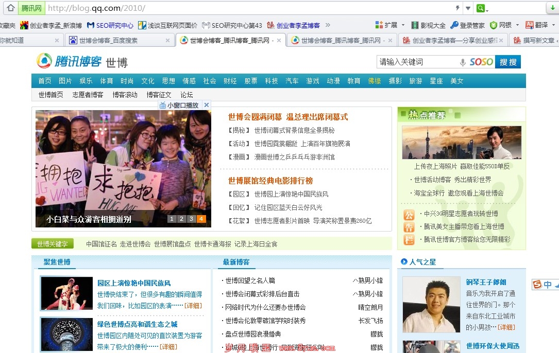Open headline 世博会圆满闭幕 温总理出席闭幕式
Screen dimensions: 559x353
[x=288, y=117]
